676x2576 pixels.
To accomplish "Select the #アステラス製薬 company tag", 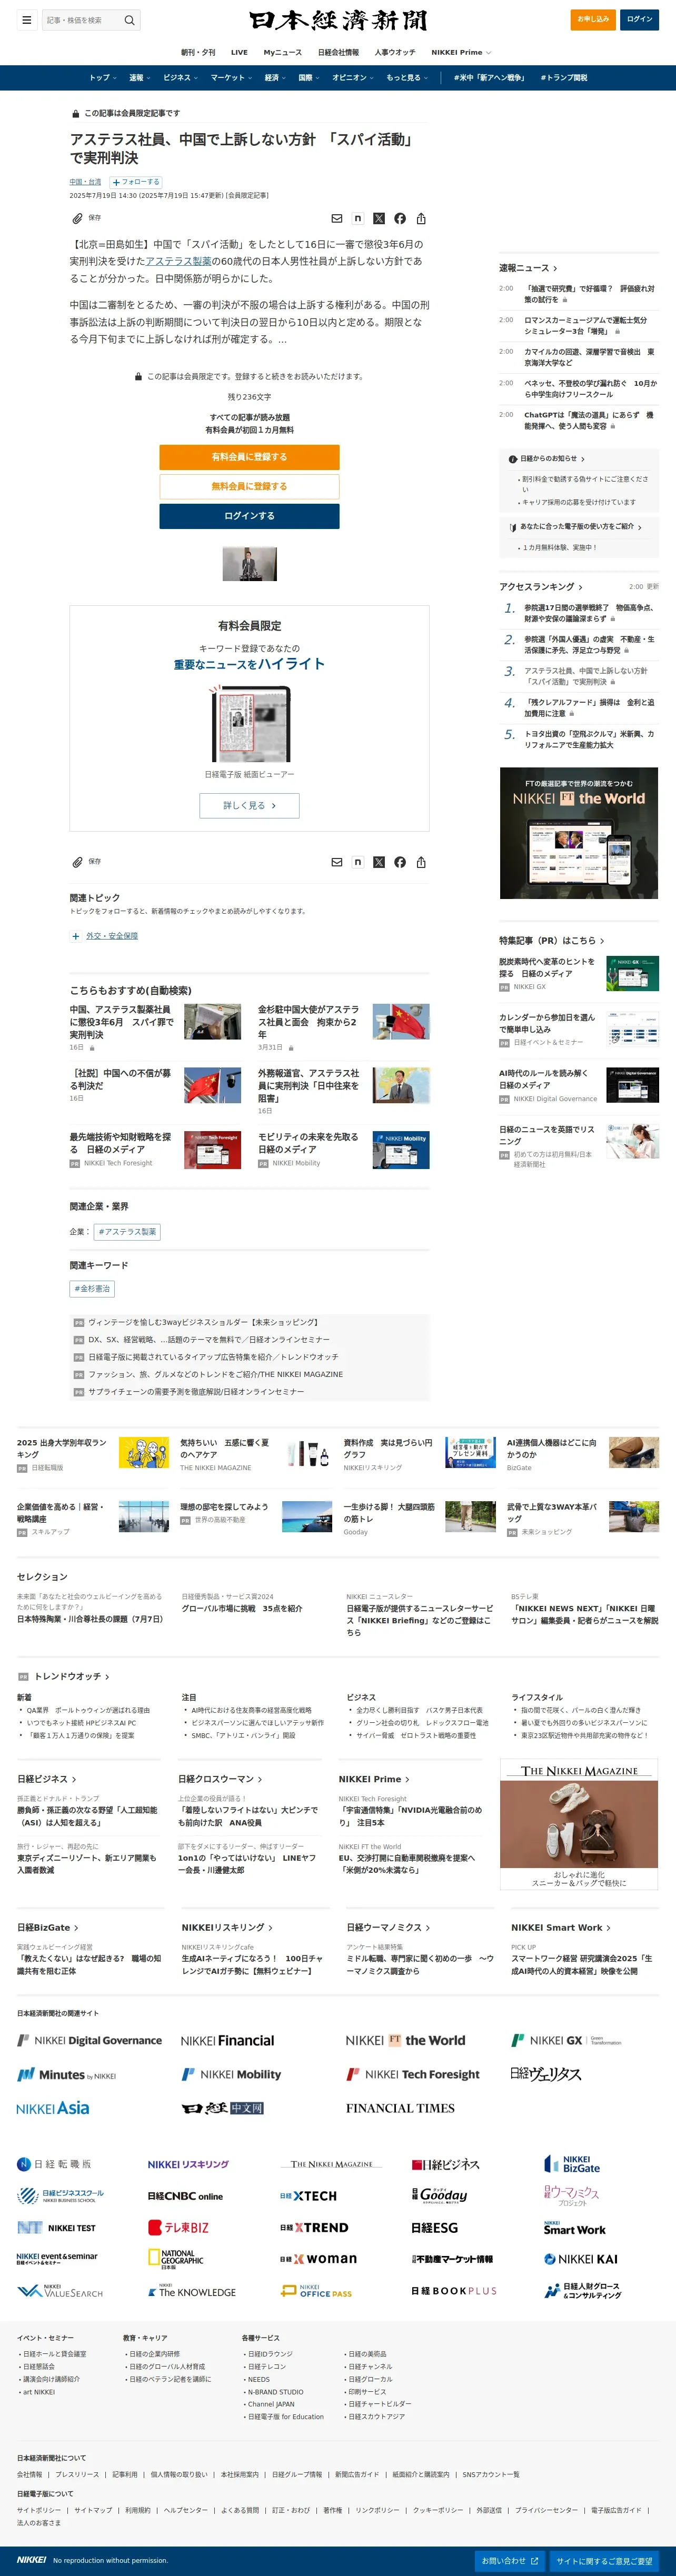I will tap(127, 1232).
